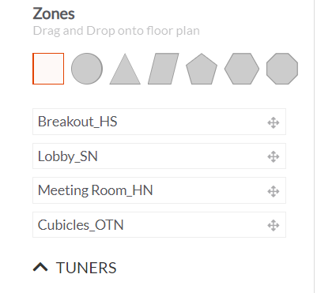Select the Lobby_SN zone name
This screenshot has width=317, height=293.
(x=68, y=156)
